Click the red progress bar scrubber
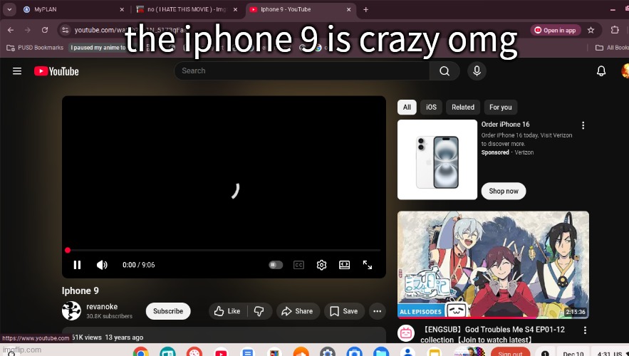Viewport: 629px width, 356px height. (x=68, y=250)
